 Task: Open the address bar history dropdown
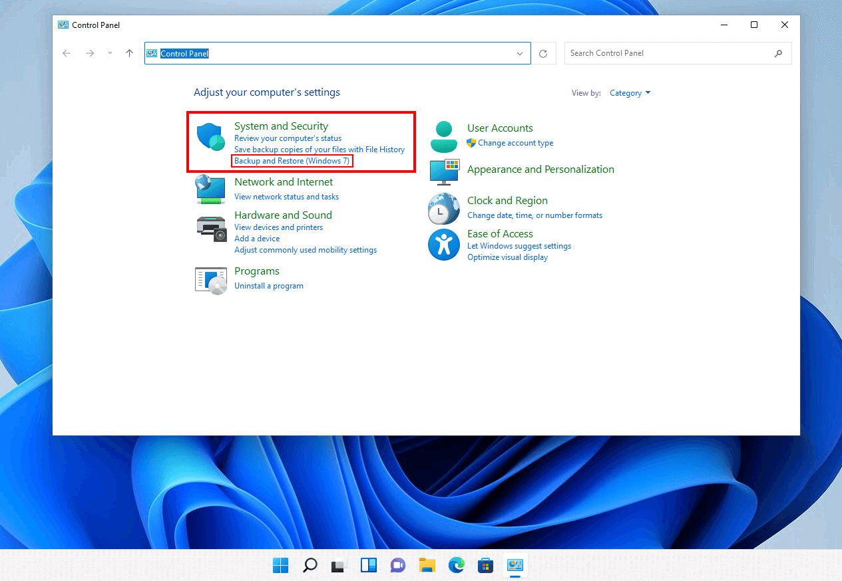click(521, 53)
